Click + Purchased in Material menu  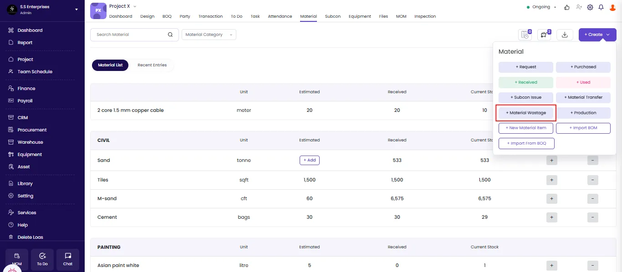pos(583,67)
